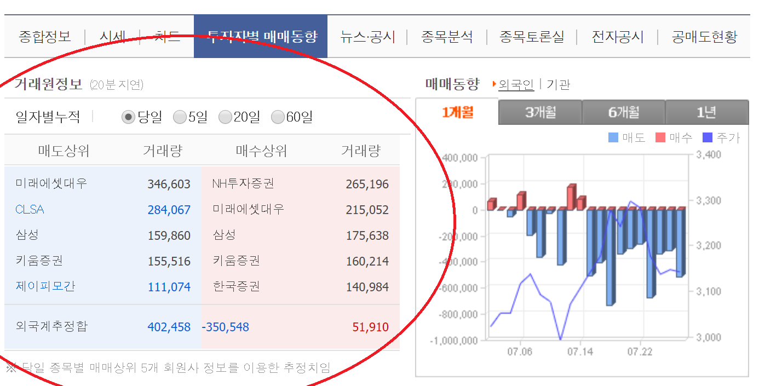
Task: Click 한국증권 in the buyers list
Action: coord(236,286)
